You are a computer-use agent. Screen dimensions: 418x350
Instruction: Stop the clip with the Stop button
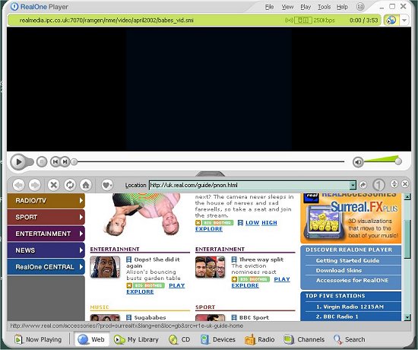click(42, 162)
